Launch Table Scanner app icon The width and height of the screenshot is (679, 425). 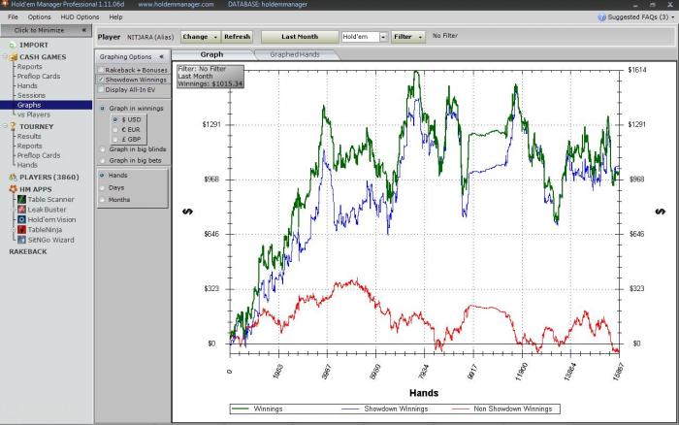click(x=21, y=199)
